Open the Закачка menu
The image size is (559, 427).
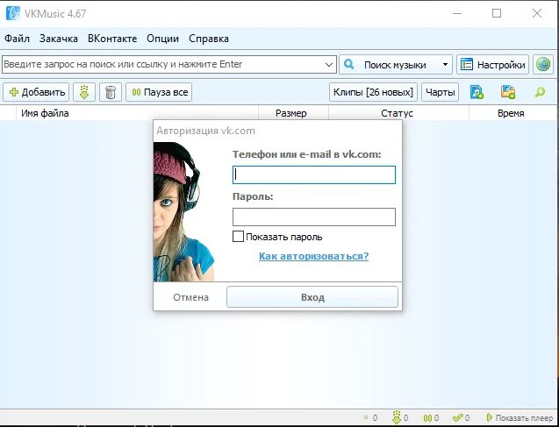click(59, 39)
